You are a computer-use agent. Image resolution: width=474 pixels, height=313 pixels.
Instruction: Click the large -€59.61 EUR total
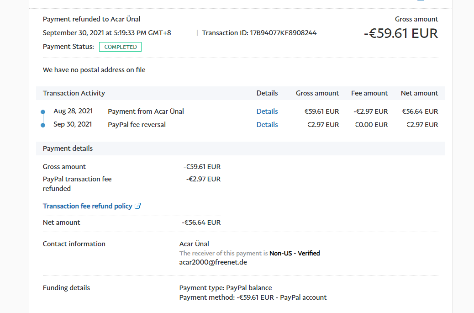click(x=400, y=33)
